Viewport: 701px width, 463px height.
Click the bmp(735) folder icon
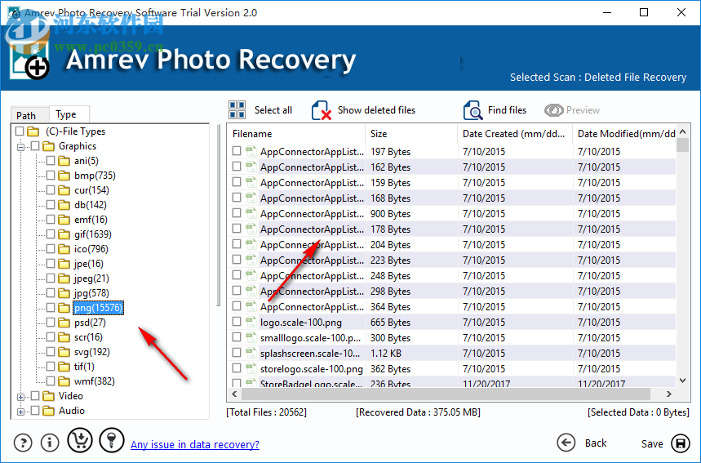coord(64,176)
